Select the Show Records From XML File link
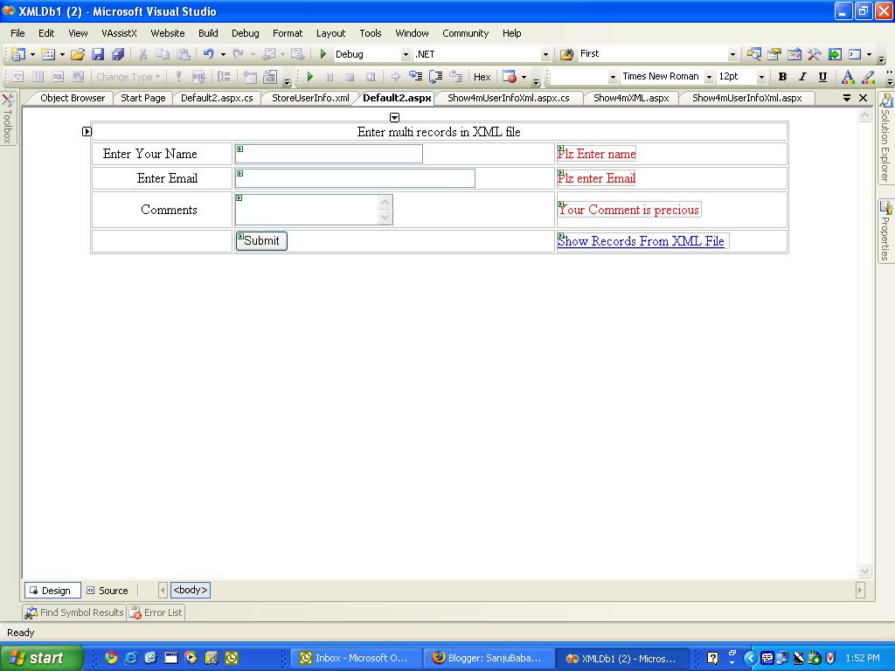Image resolution: width=895 pixels, height=671 pixels. coord(641,241)
